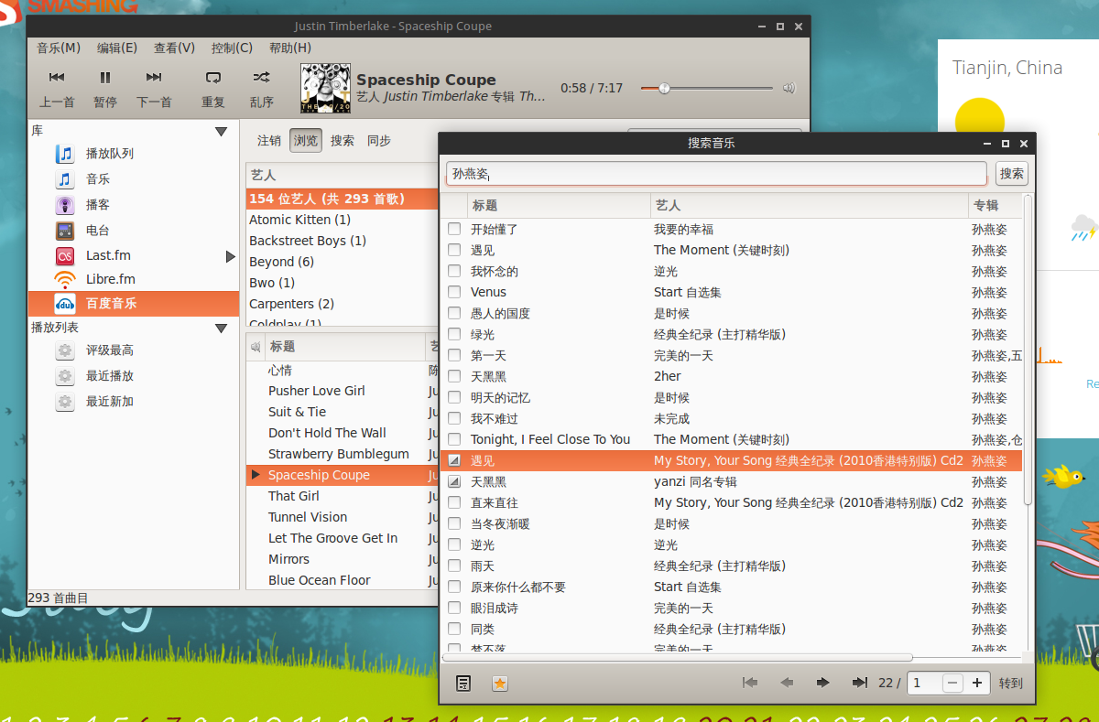Viewport: 1099px width, 722px height.
Task: Toggle repeat mode (重复)
Action: point(213,88)
